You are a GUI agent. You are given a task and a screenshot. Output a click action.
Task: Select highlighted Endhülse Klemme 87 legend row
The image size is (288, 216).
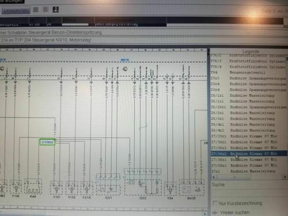[x=249, y=154]
